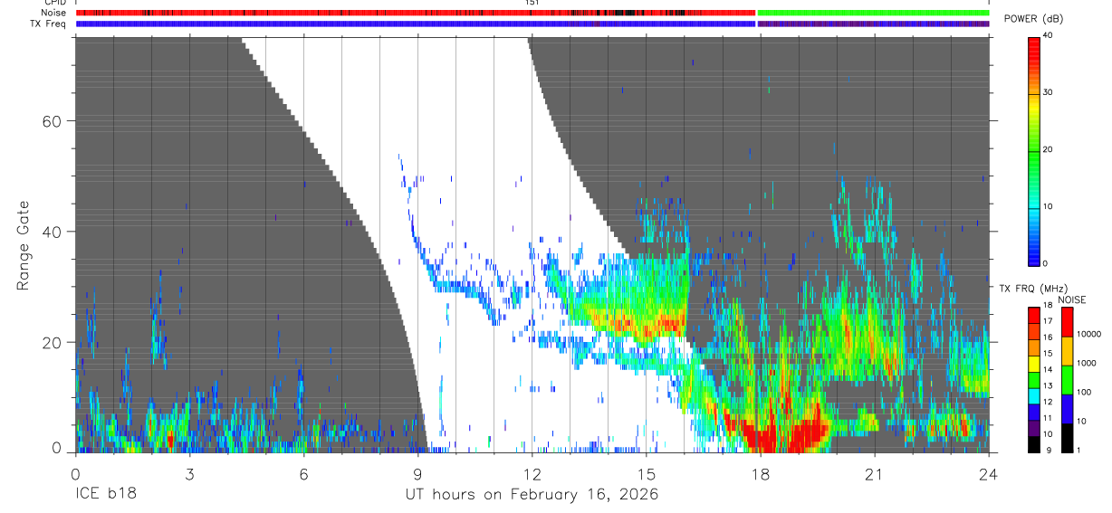Pick the red swatch in the NOISE colorbar

(1067, 322)
